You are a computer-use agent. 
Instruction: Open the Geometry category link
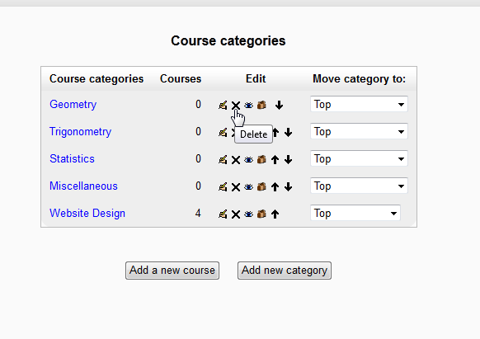point(73,105)
